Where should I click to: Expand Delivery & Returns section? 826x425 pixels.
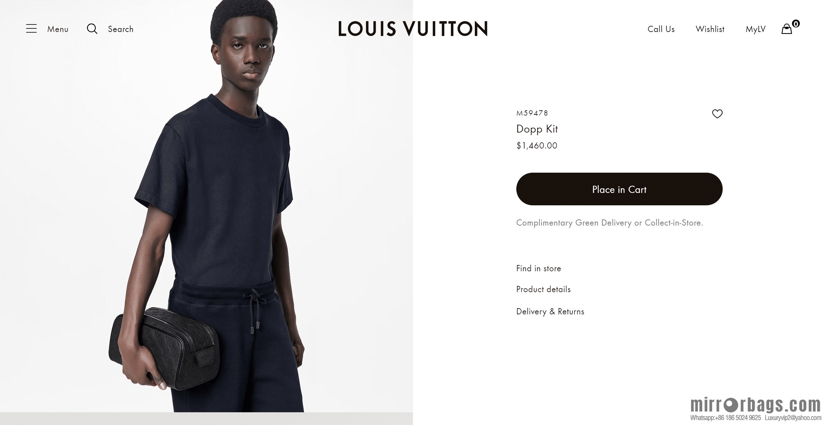550,311
